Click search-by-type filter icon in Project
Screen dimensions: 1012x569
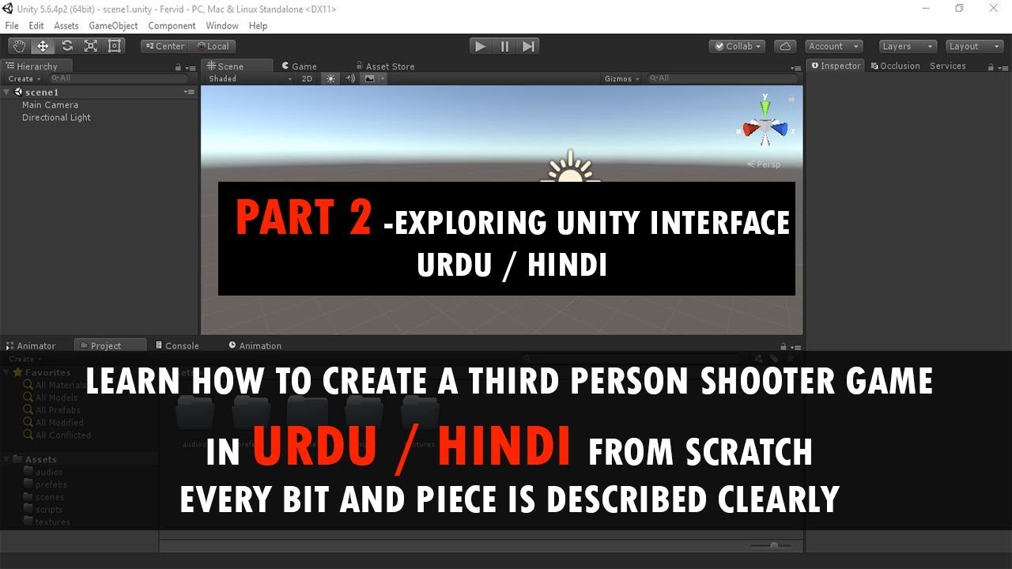point(757,359)
